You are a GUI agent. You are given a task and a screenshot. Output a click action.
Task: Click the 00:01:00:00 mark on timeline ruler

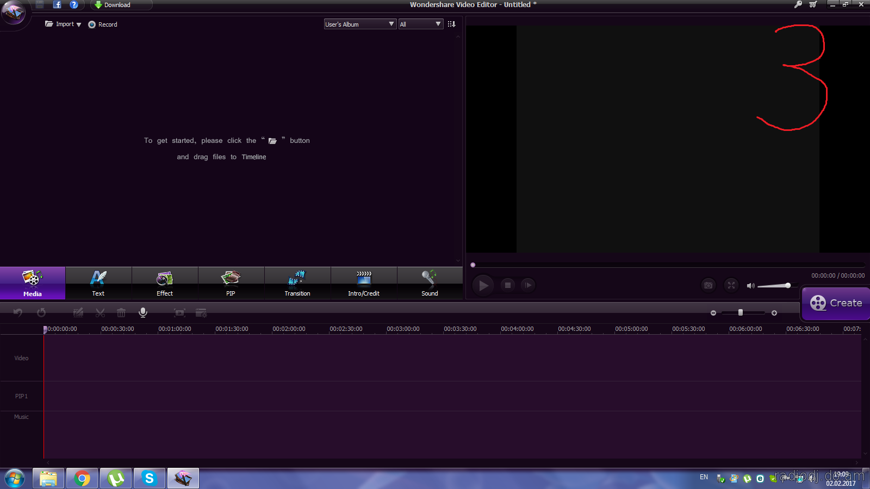175,329
